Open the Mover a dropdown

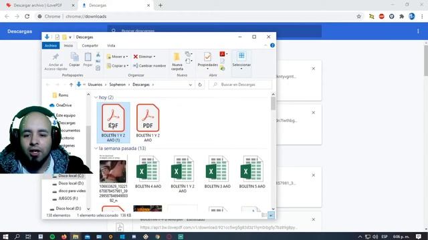pos(118,57)
